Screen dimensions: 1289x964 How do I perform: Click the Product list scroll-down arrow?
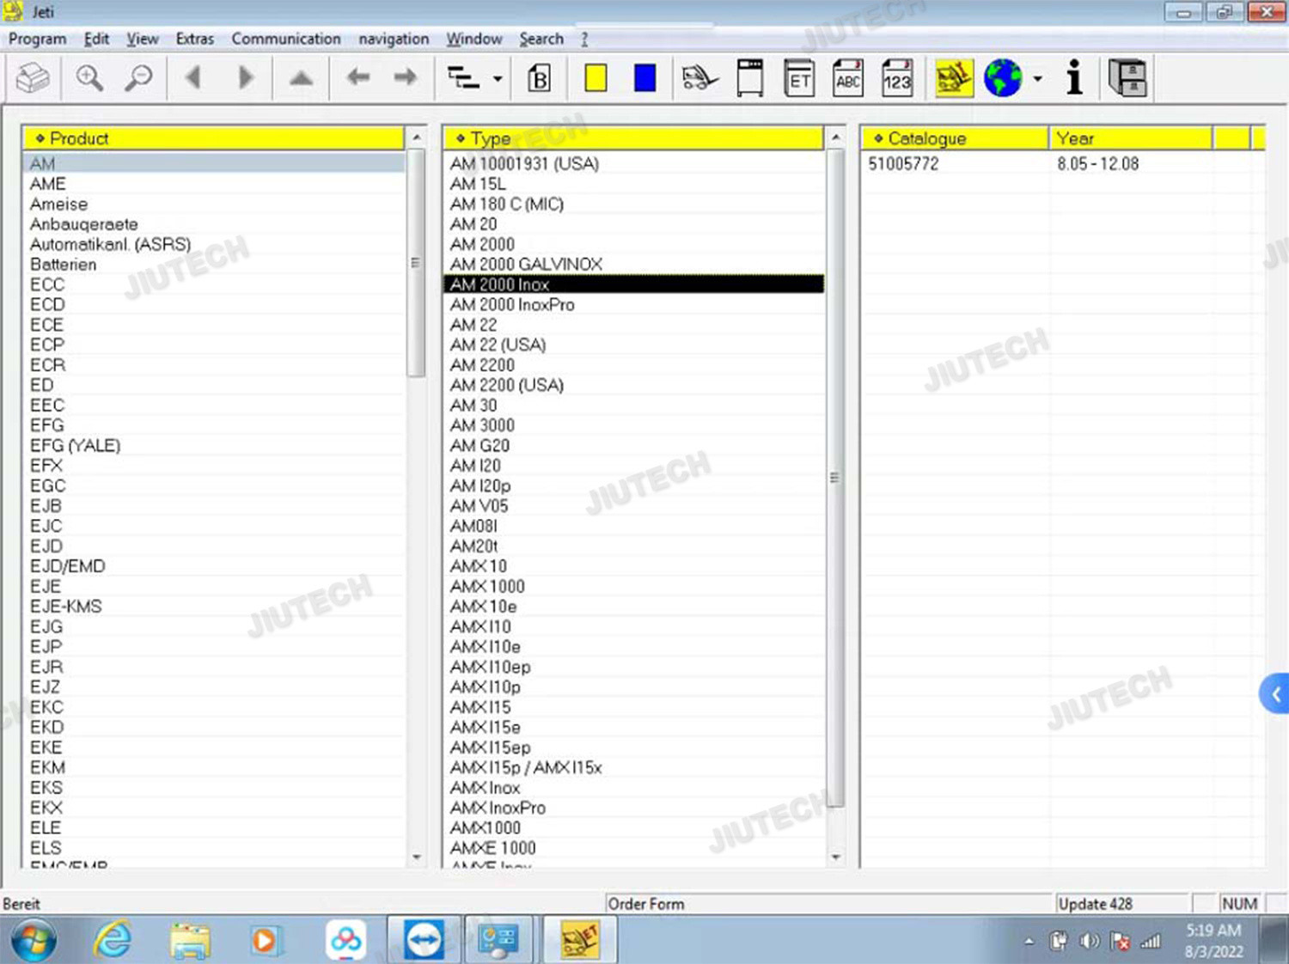tap(417, 857)
